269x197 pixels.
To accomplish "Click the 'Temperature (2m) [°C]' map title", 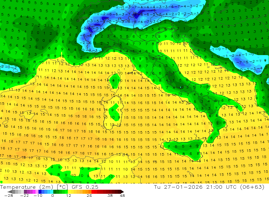I will tap(34, 187).
